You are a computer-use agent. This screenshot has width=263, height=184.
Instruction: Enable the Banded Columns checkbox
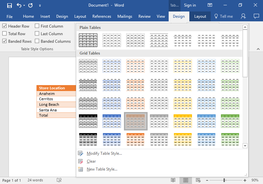point(37,41)
